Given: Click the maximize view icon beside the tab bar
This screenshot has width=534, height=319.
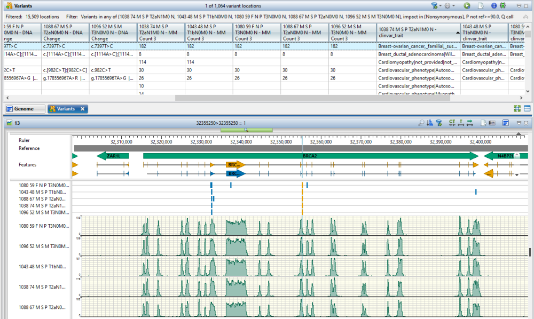Looking at the screenshot, I should [x=517, y=108].
